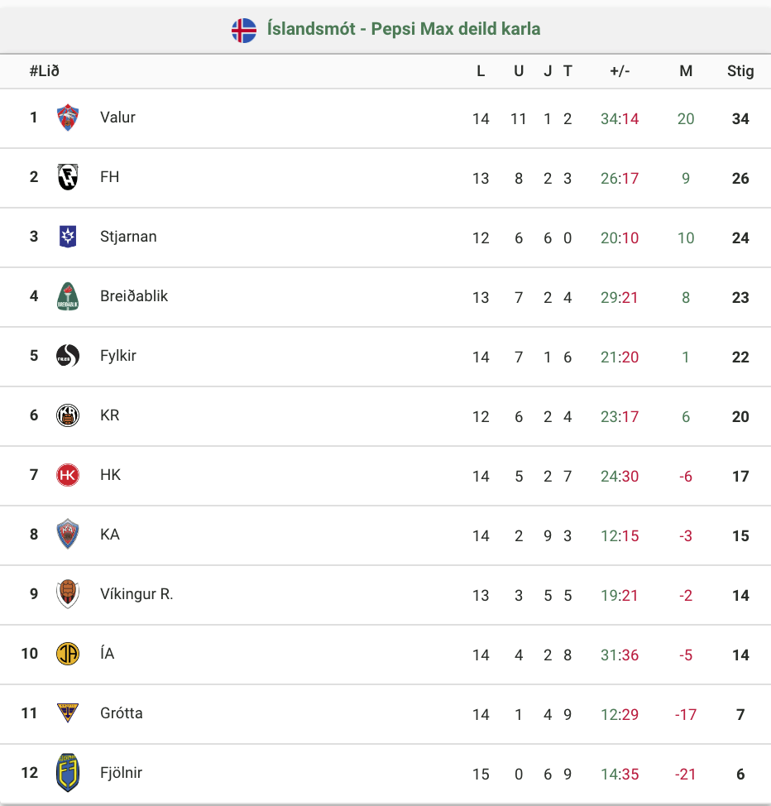The image size is (771, 806).
Task: Open the Íslandsmót Pepsi Max deild karla title
Action: (x=404, y=29)
